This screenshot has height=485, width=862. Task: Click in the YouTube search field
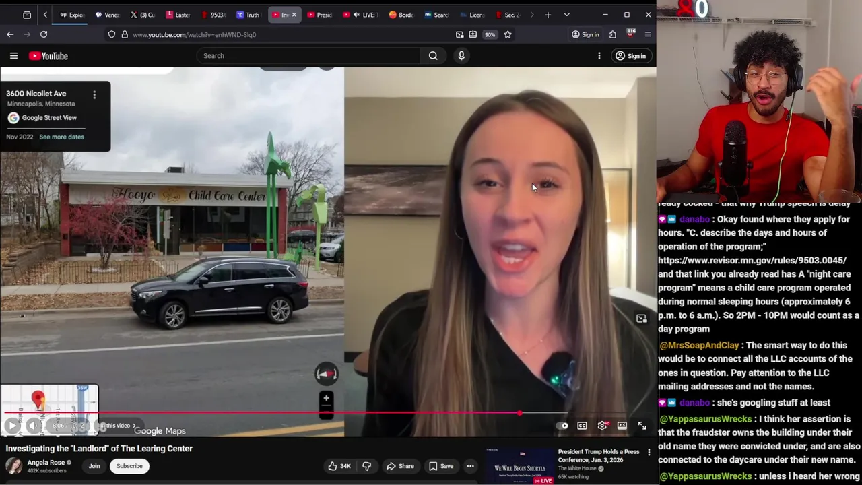308,56
